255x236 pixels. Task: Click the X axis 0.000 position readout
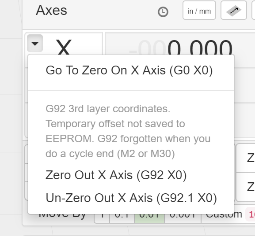click(181, 48)
